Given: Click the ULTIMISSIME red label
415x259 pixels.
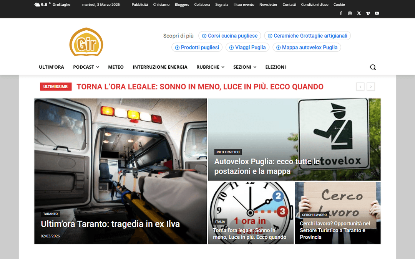Looking at the screenshot, I should coord(56,87).
